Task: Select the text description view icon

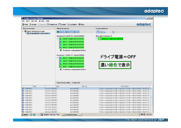Action: (98, 32)
